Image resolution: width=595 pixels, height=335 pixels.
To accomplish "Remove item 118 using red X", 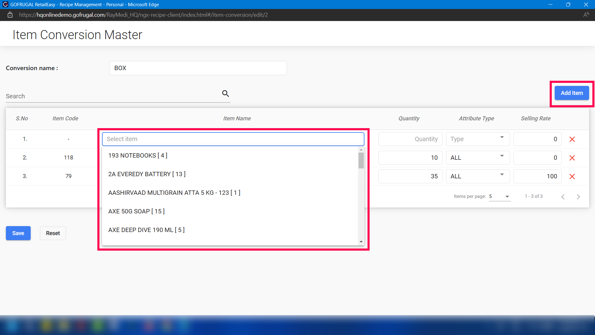I will 572,158.
